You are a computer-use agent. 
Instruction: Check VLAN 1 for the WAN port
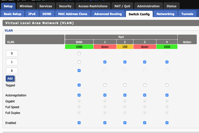[79, 62]
